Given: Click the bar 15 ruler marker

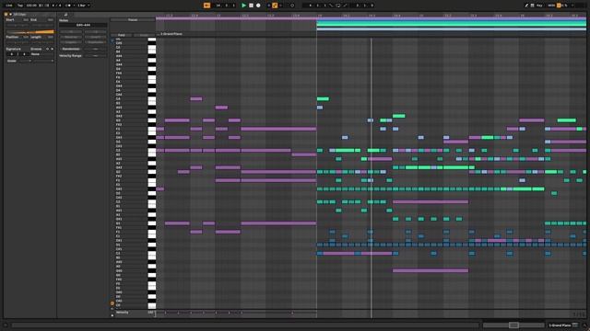Looking at the screenshot, I should tap(420, 16).
